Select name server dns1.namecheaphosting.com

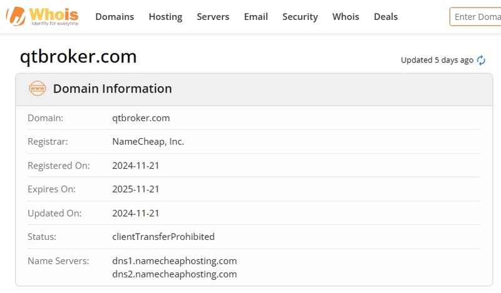pos(175,261)
